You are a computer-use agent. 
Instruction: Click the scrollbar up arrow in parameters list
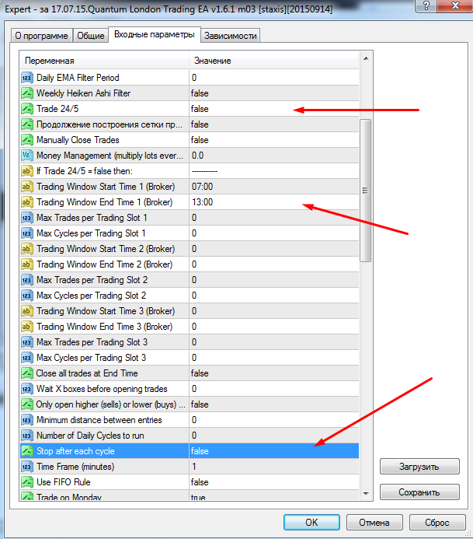(x=366, y=59)
